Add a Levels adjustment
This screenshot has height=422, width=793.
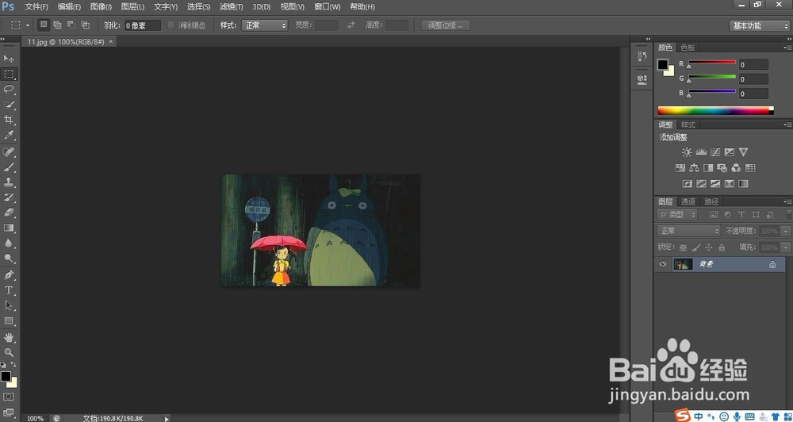point(701,152)
